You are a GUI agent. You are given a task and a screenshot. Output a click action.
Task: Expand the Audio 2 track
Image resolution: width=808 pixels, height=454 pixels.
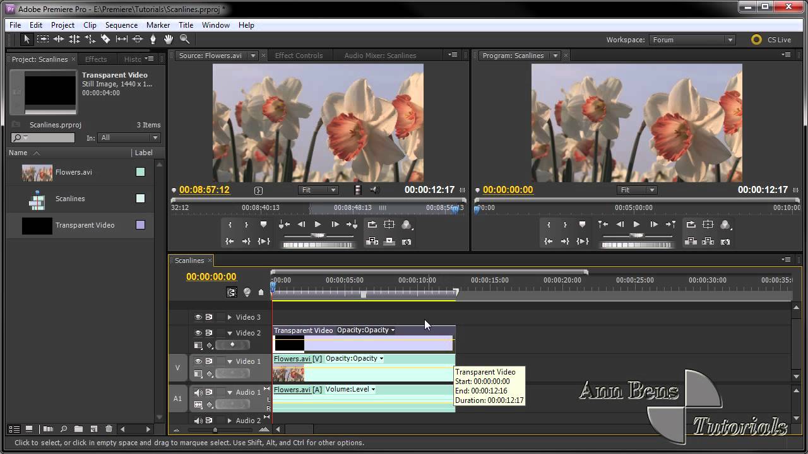click(x=230, y=421)
